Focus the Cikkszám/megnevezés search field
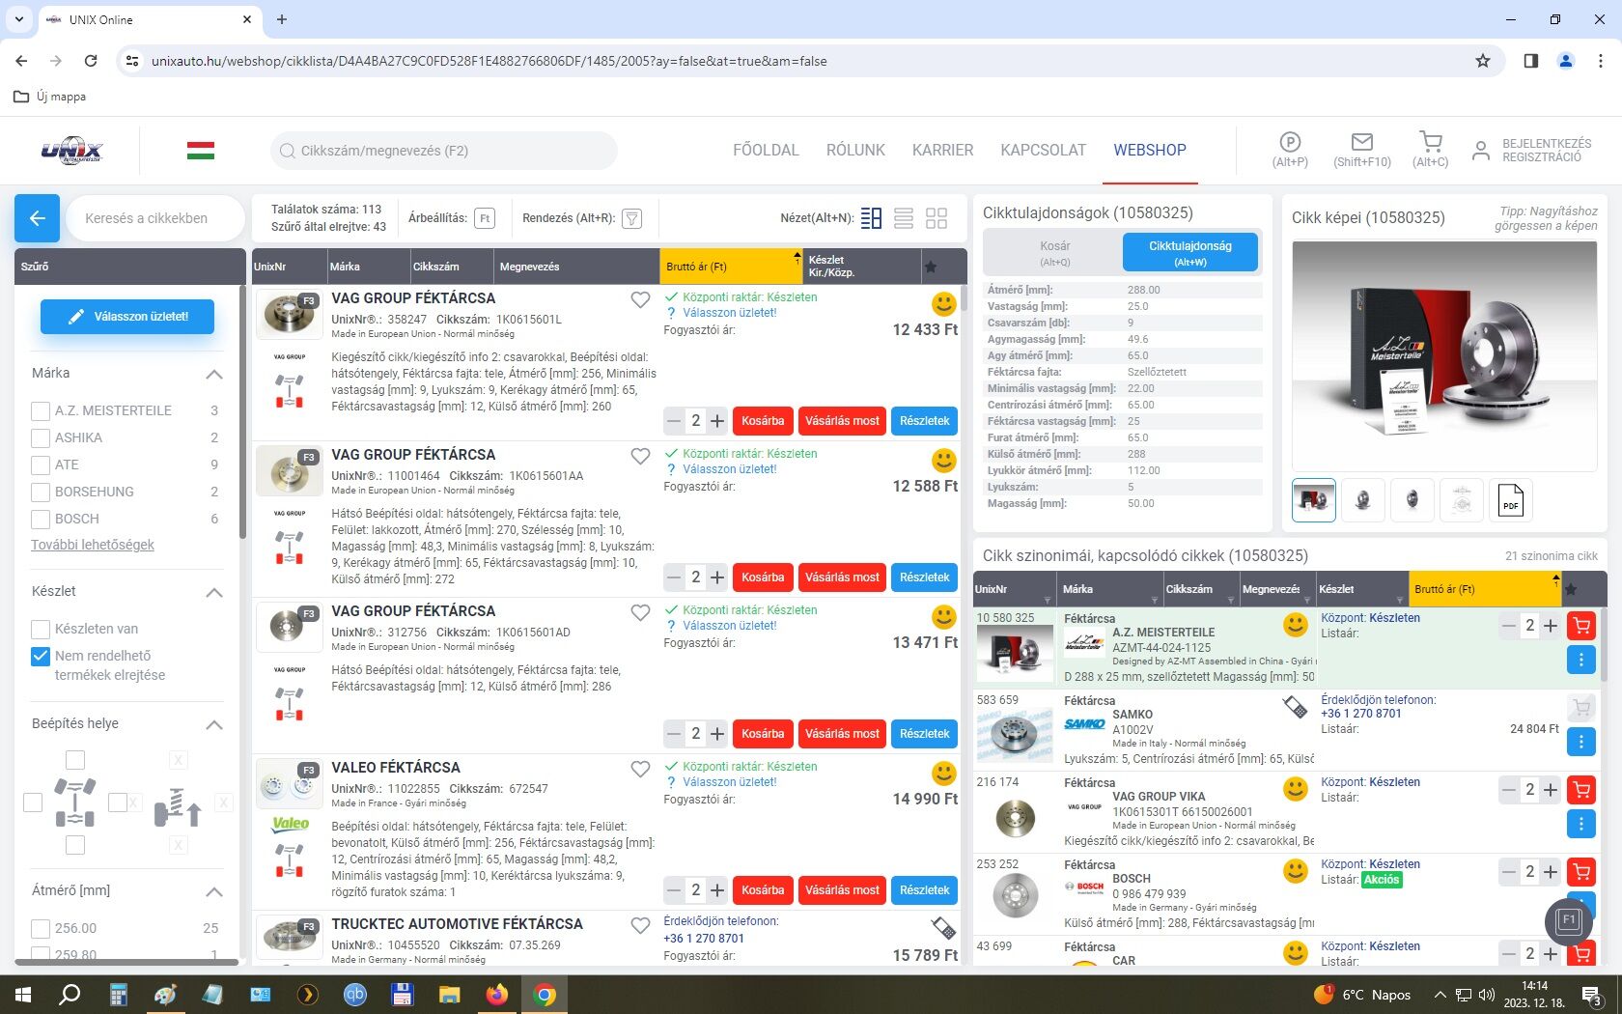 (444, 151)
